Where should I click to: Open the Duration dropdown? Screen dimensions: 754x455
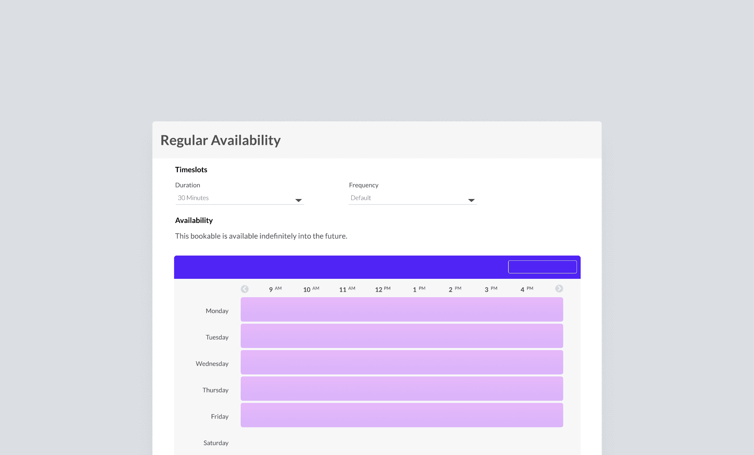coord(239,198)
